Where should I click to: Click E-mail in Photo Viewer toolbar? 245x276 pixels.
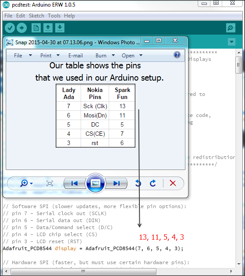(x=75, y=56)
